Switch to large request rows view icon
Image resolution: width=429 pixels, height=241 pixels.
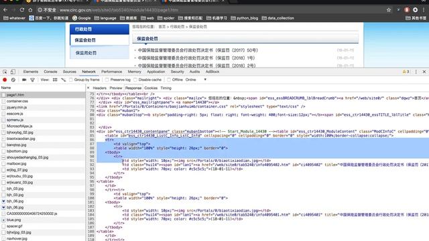pos(55,80)
